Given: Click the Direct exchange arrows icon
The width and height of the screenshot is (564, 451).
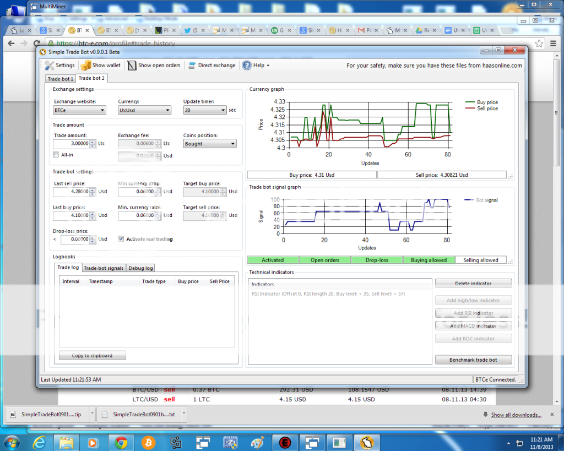Looking at the screenshot, I should click(x=192, y=65).
